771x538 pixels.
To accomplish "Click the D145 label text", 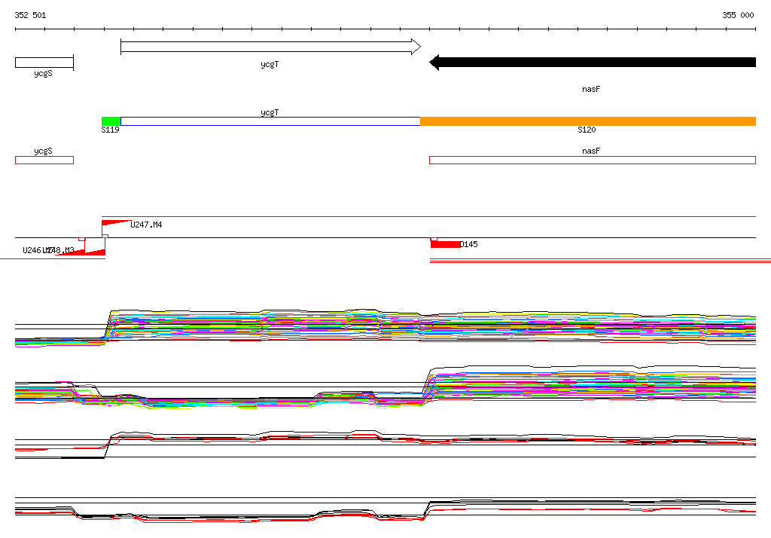I will 468,244.
